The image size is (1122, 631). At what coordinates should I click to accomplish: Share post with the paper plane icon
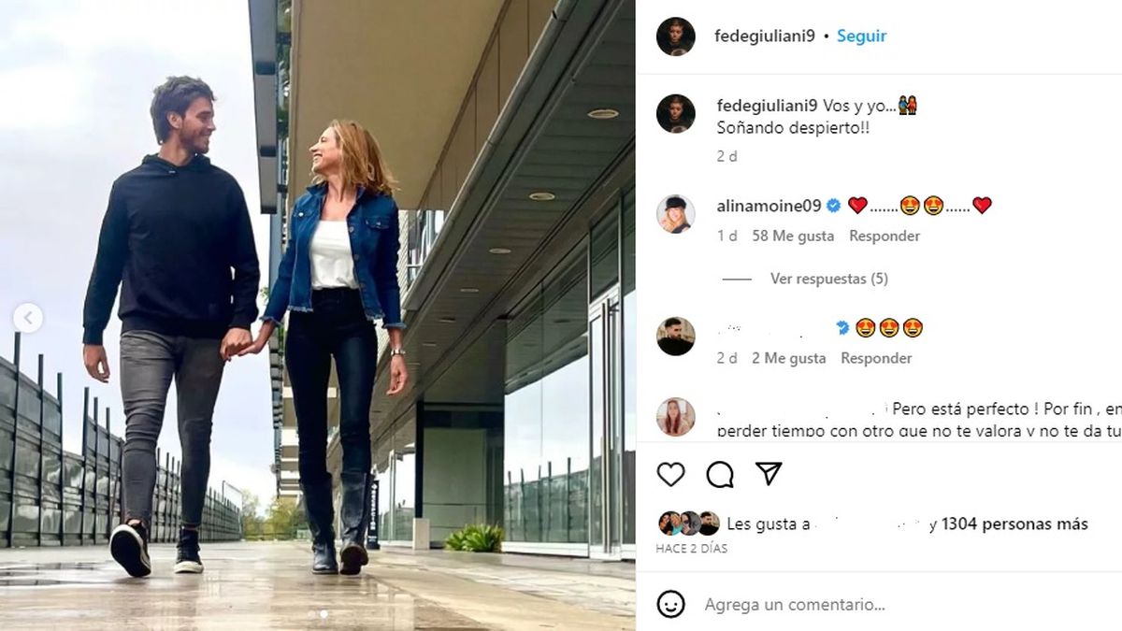tap(769, 474)
